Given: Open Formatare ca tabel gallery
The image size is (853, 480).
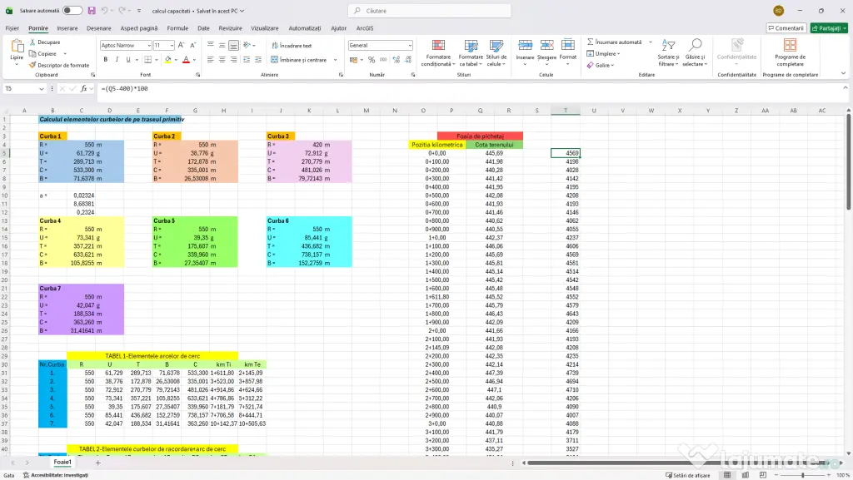Looking at the screenshot, I should 471,52.
